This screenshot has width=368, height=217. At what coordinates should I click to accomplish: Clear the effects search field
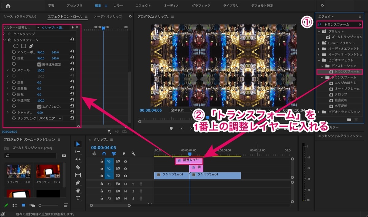pyautogui.click(x=360, y=24)
